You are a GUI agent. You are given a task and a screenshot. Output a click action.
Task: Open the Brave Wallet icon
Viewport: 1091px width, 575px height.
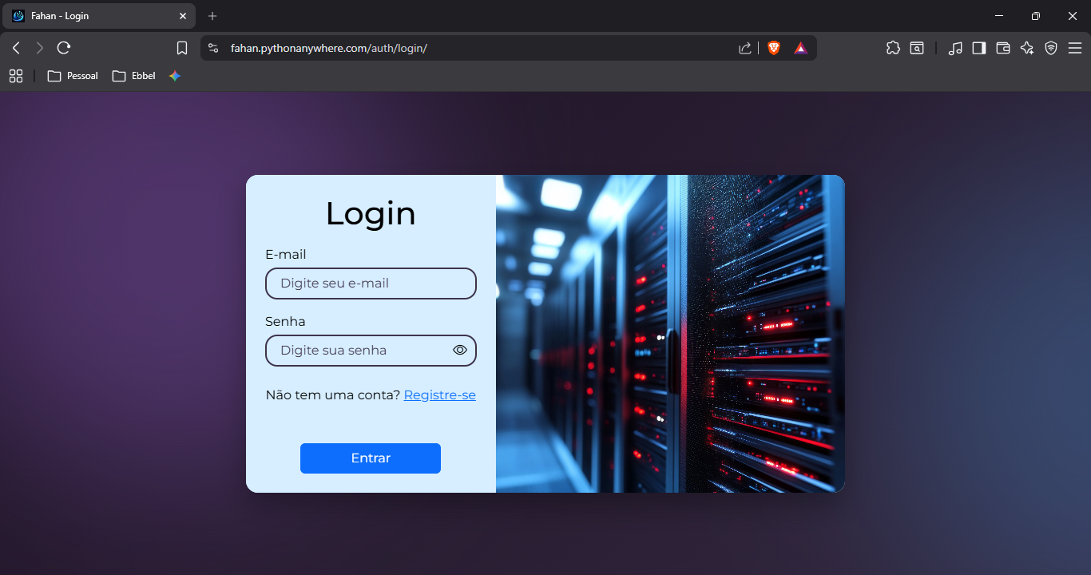click(1003, 48)
